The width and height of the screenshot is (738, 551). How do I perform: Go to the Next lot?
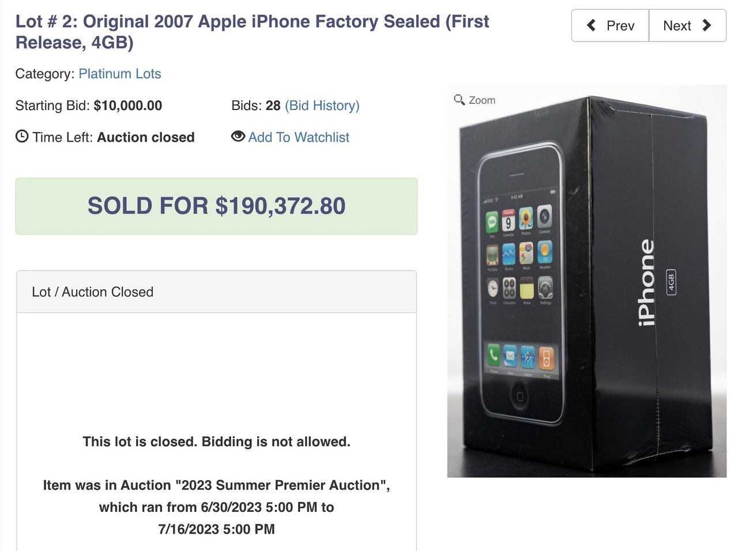point(687,25)
